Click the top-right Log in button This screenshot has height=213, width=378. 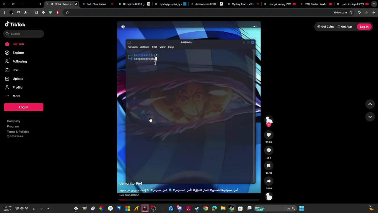tap(364, 27)
